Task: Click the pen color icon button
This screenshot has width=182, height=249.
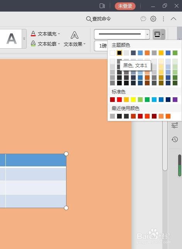Action: [x=157, y=34]
